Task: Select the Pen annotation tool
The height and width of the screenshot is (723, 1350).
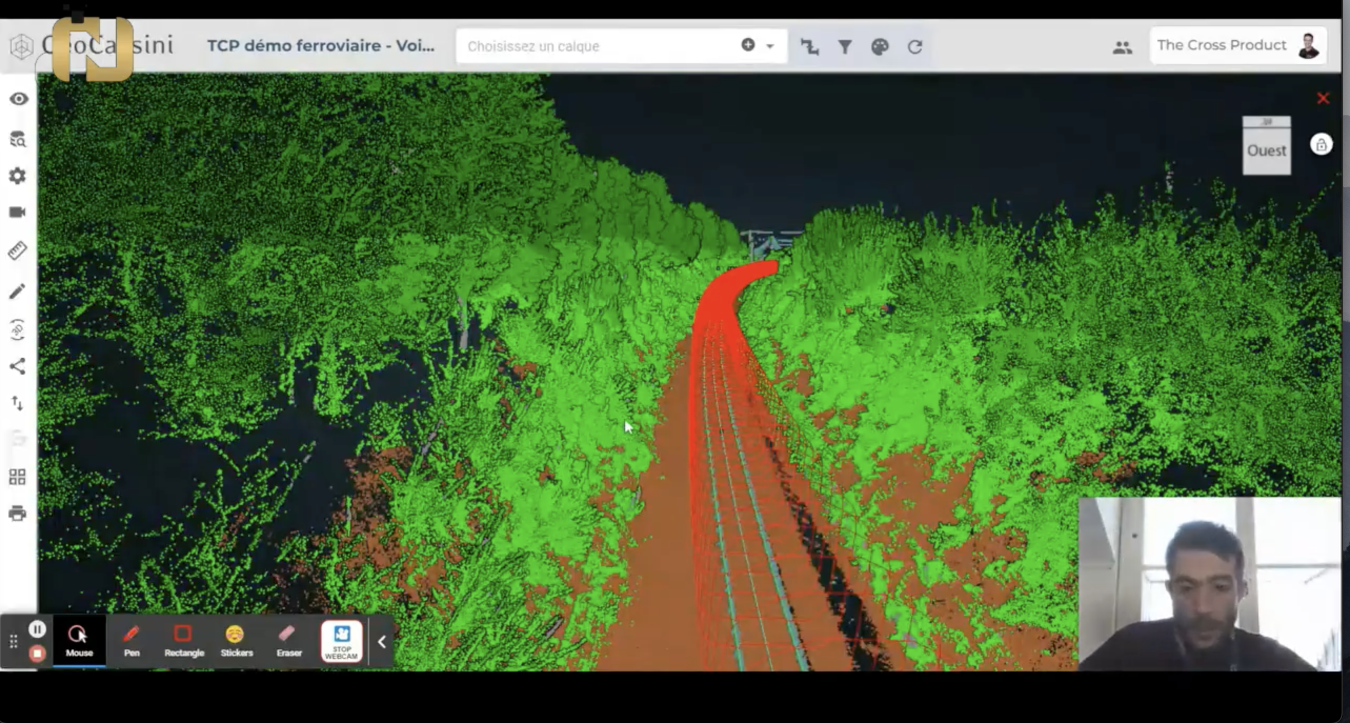Action: (x=132, y=640)
